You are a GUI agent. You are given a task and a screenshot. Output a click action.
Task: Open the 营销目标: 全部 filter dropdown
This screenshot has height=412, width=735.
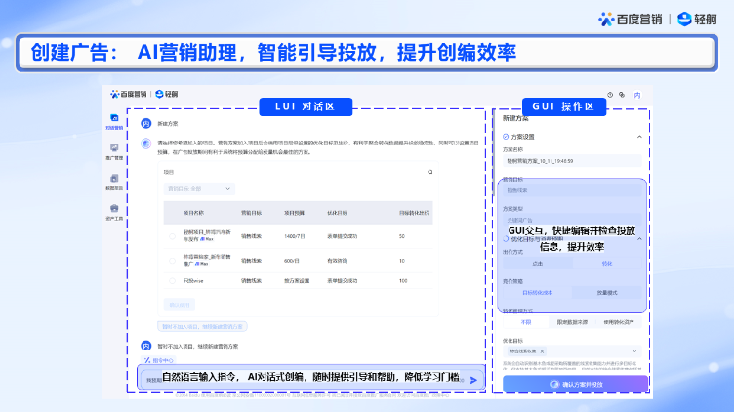199,188
